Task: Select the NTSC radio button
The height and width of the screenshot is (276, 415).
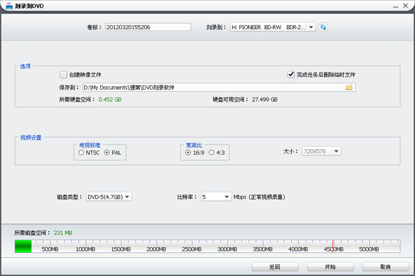Action: tap(81, 153)
